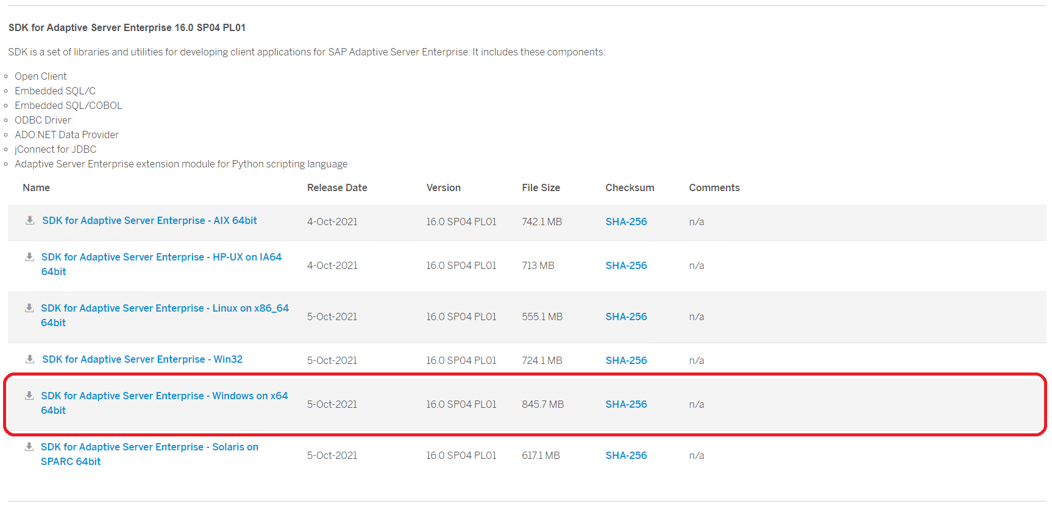
Task: Click the 5-Oct-2021 date in the Win32 row
Action: [x=332, y=360]
